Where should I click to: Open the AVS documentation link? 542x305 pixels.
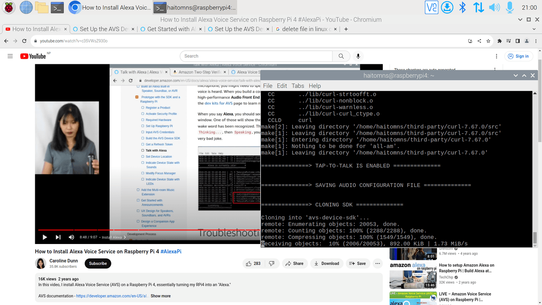[x=112, y=296]
